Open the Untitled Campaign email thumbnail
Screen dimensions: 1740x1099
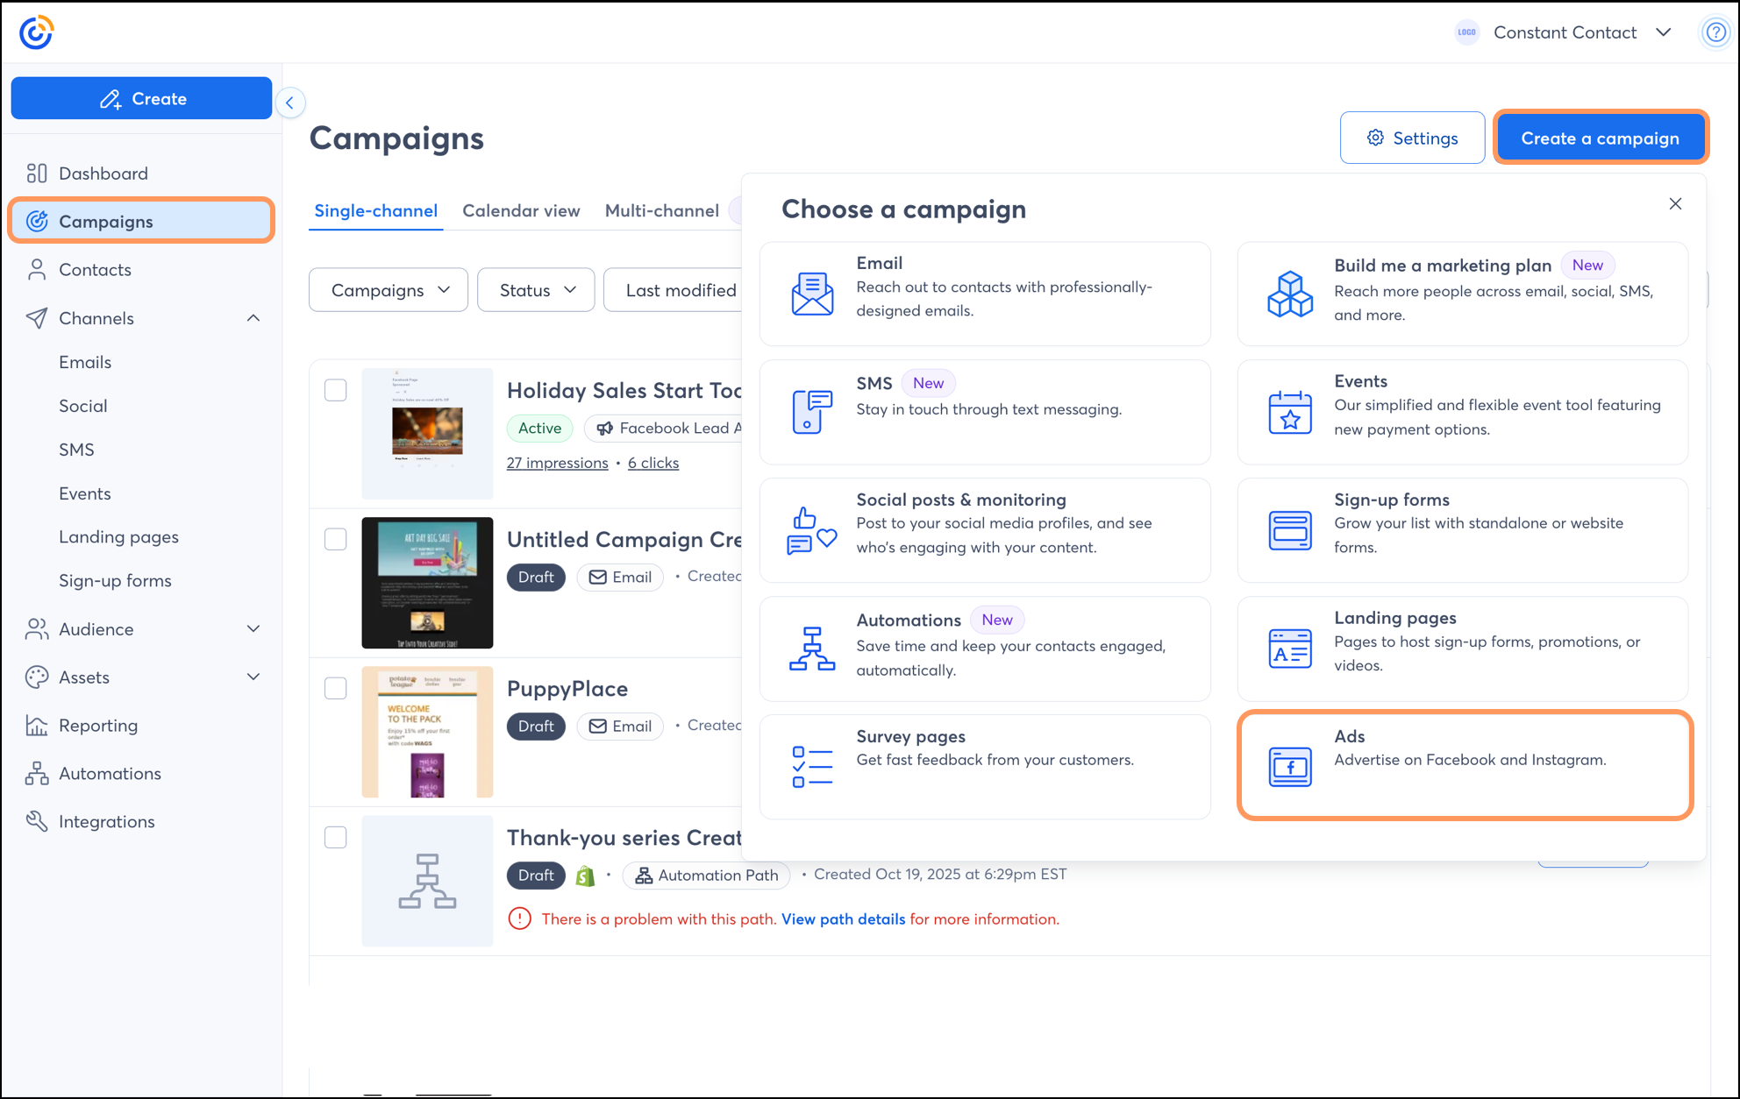[x=427, y=583]
